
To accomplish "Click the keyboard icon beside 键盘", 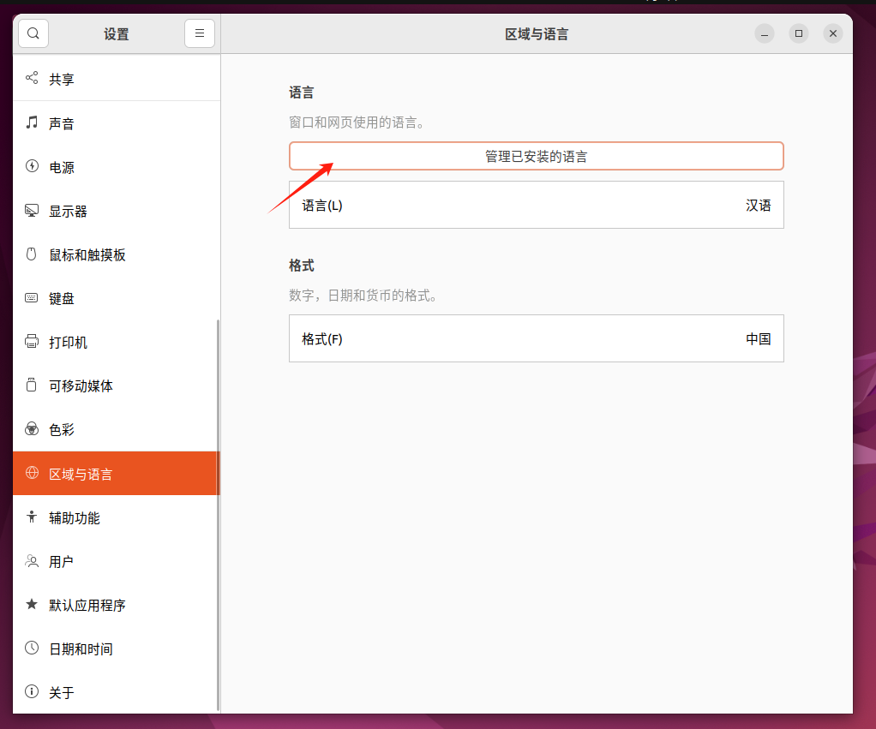I will (32, 298).
